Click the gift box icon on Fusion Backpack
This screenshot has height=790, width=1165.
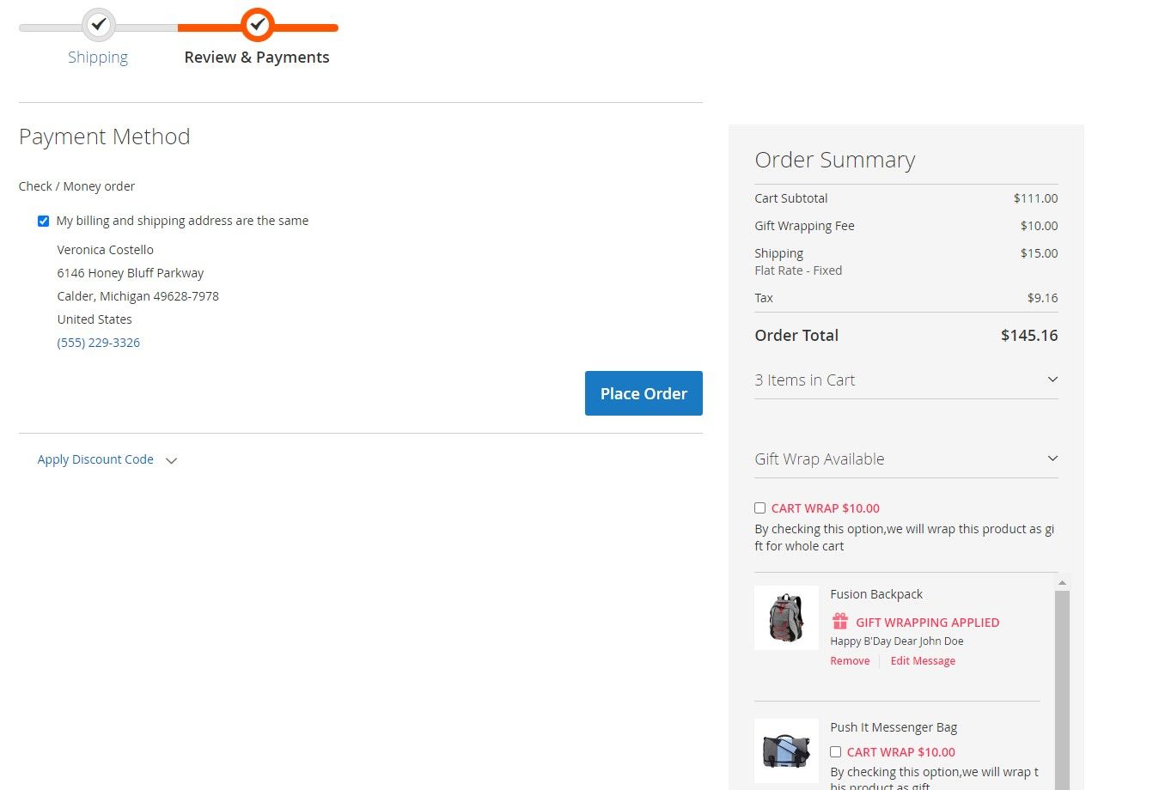pos(840,621)
